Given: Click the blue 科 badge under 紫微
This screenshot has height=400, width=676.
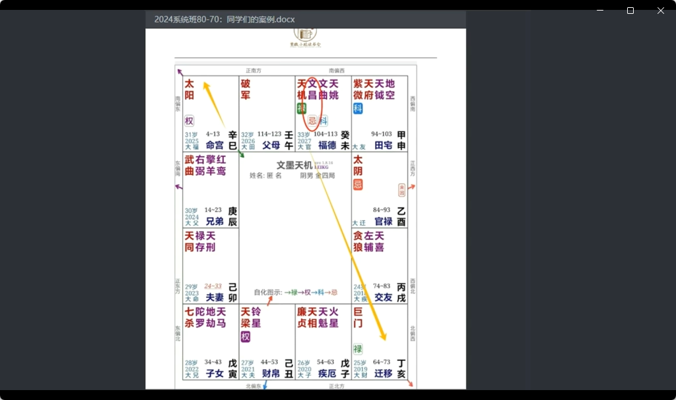Looking at the screenshot, I should 358,108.
